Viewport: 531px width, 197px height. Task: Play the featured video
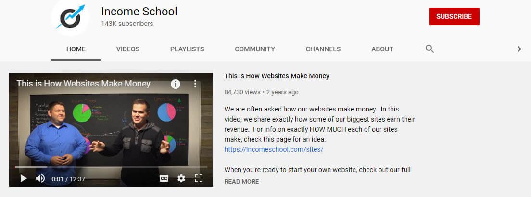24,178
